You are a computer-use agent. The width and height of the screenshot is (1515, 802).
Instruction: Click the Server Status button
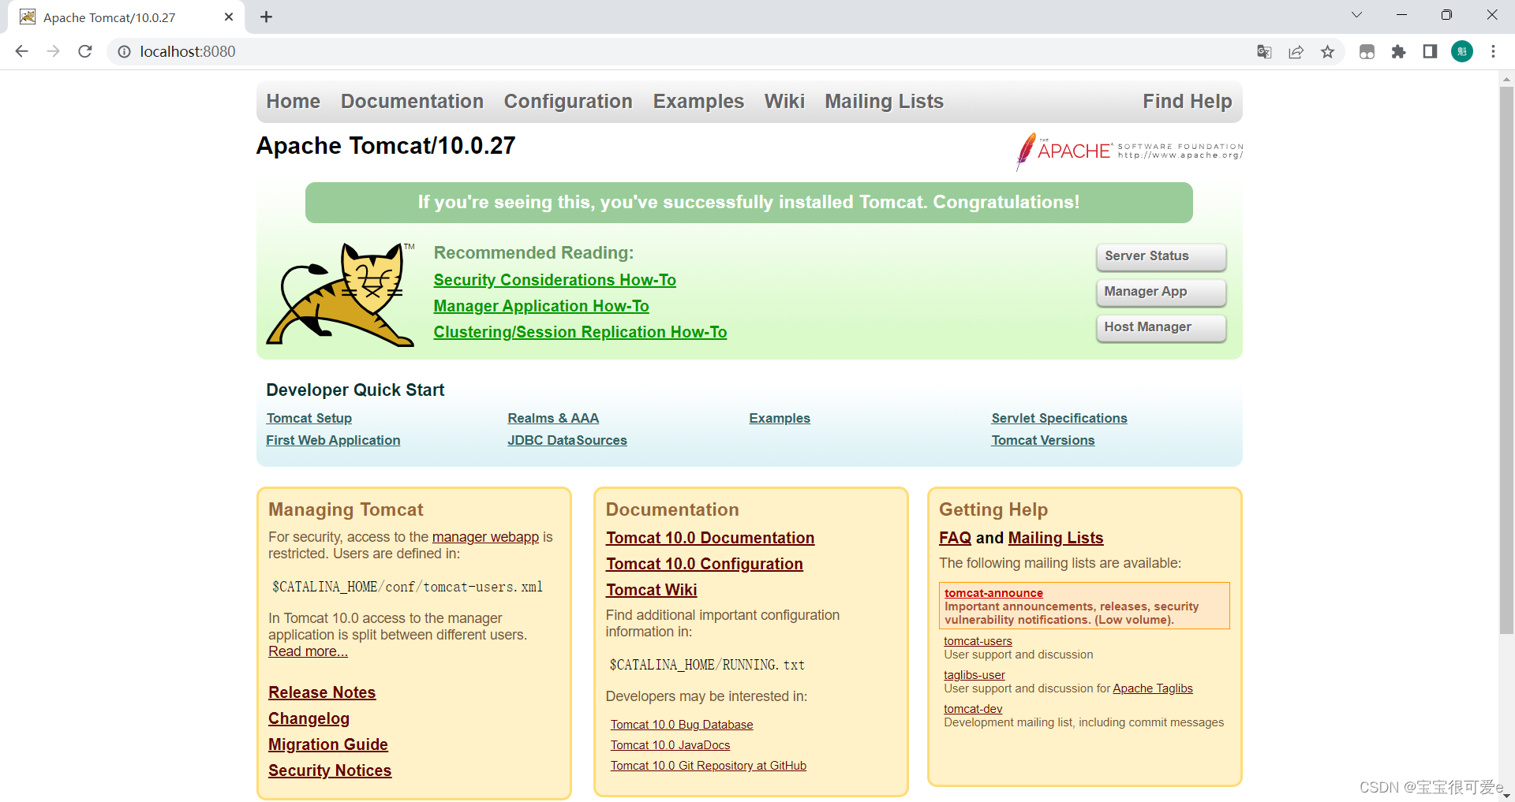(x=1161, y=256)
